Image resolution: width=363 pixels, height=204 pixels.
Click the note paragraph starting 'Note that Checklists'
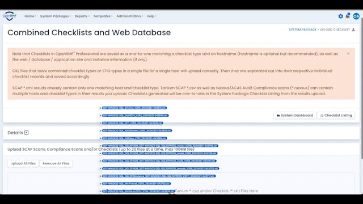coord(175,57)
